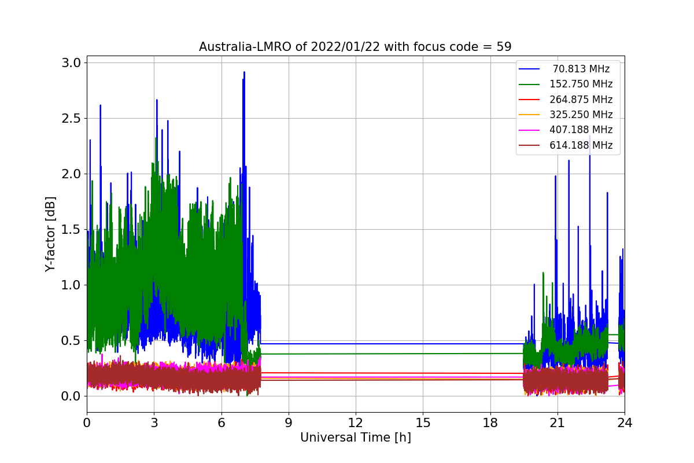The image size is (694, 463).
Task: Click the 1.0 tick on the Y axis
Action: click(x=72, y=285)
